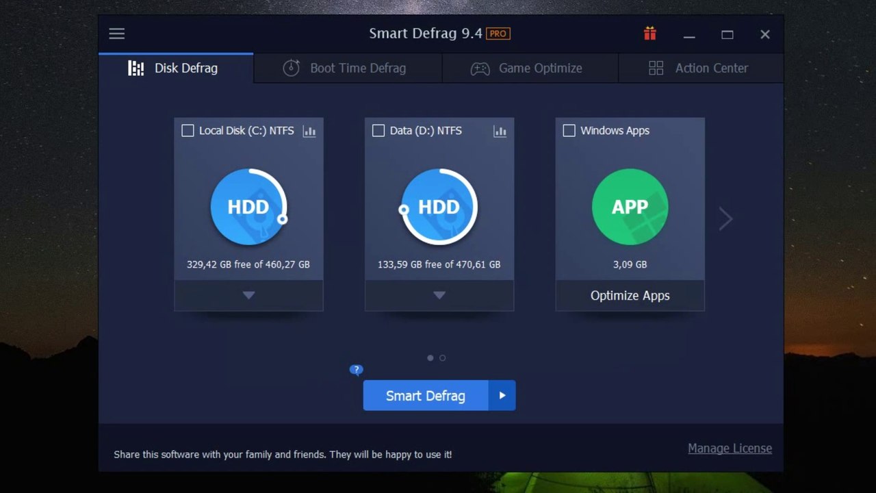Image resolution: width=876 pixels, height=493 pixels.
Task: Switch to the Disk Defrag tab
Action: click(176, 68)
